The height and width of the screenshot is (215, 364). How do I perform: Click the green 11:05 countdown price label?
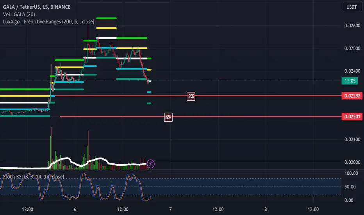point(350,81)
